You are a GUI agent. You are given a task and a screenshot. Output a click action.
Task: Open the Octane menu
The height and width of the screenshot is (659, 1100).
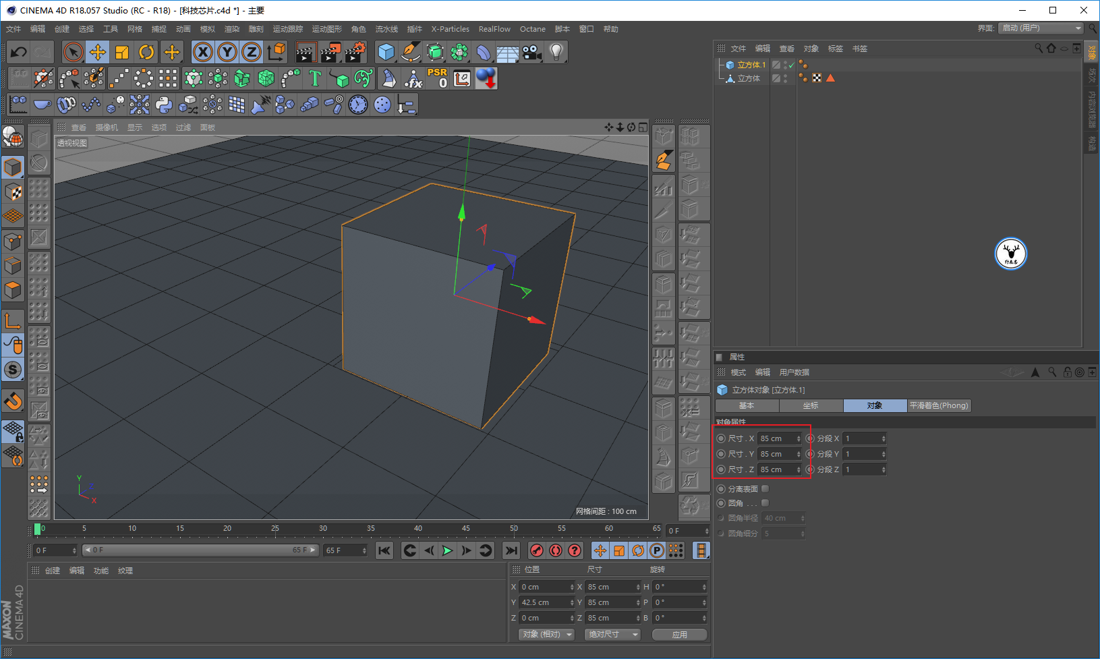(x=533, y=29)
